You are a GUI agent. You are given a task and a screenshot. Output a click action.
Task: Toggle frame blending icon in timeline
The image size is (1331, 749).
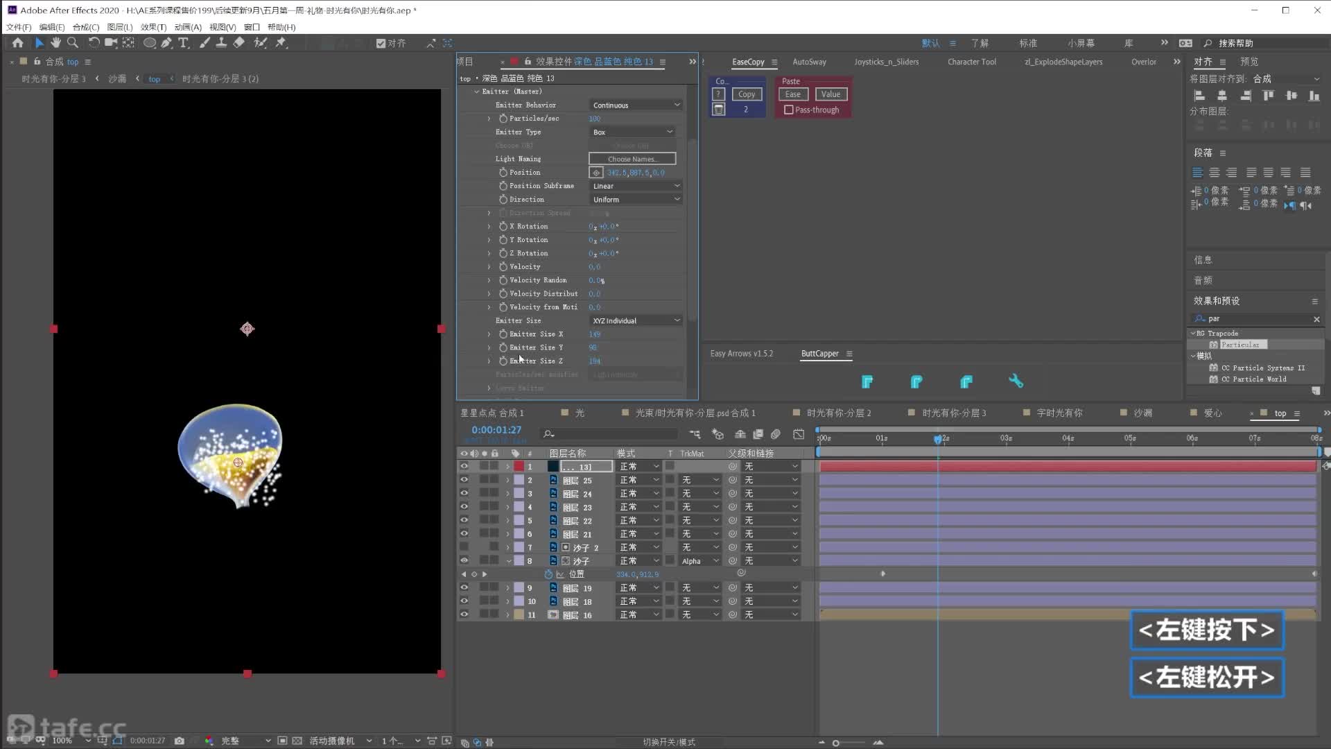coord(758,434)
